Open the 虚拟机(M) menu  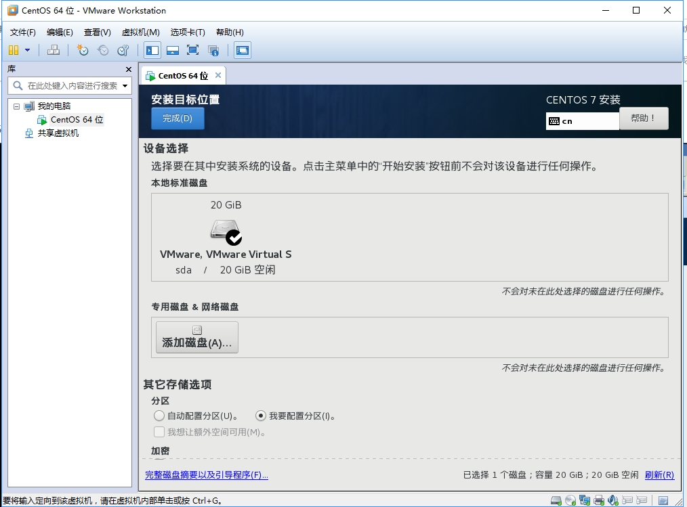pos(141,32)
